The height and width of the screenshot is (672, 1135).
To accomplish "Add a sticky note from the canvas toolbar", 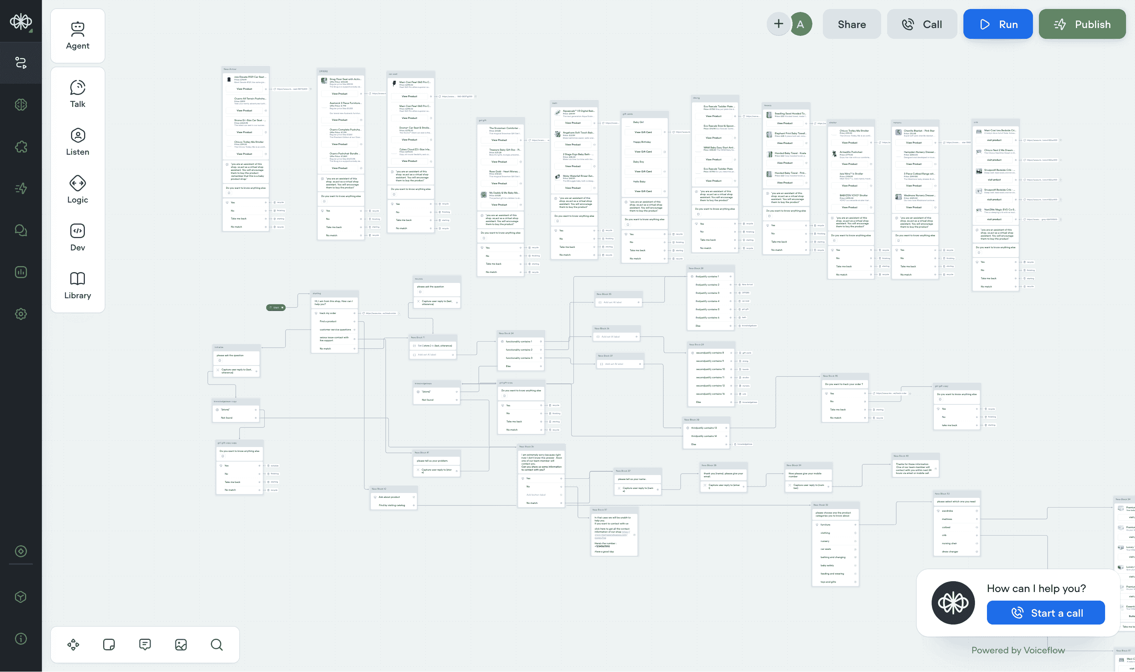I will (109, 644).
